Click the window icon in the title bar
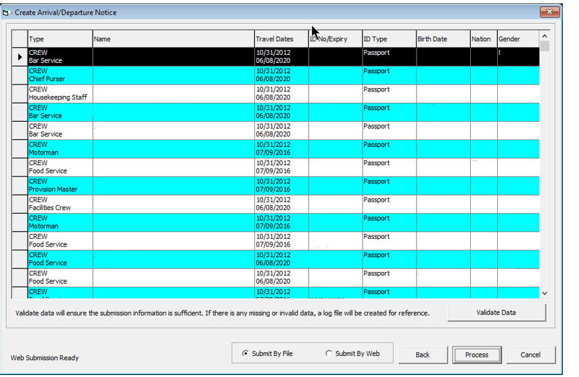This screenshot has width=579, height=377. [6, 13]
